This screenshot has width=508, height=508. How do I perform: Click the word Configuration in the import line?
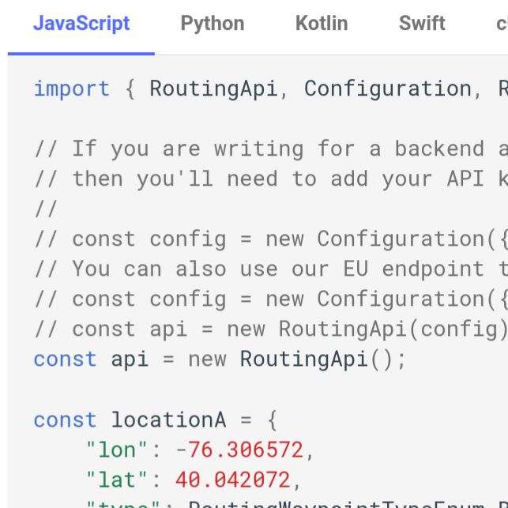click(387, 88)
